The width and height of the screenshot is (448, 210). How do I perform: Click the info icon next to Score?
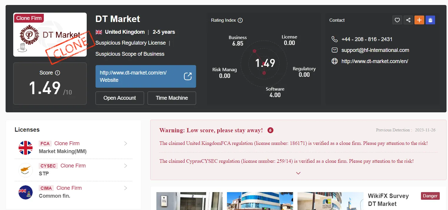coord(58,73)
